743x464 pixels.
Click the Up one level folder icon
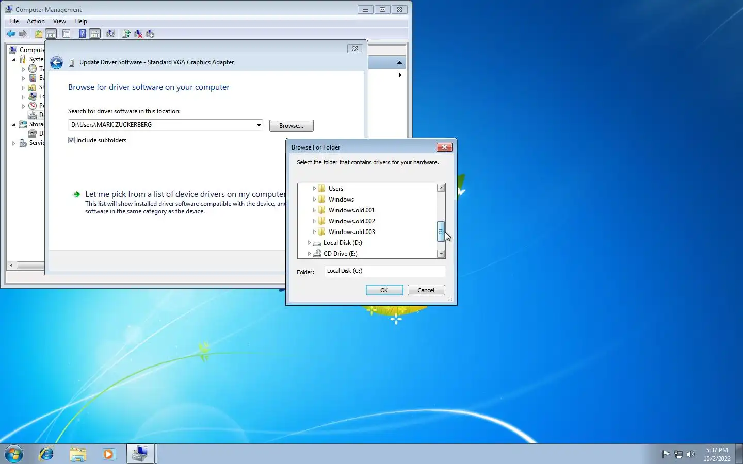point(39,34)
